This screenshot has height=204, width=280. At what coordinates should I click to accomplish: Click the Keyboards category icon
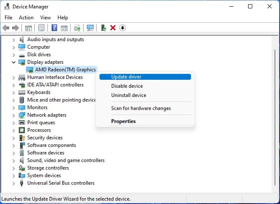click(22, 92)
